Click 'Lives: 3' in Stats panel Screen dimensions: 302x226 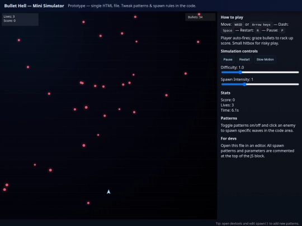(227, 105)
